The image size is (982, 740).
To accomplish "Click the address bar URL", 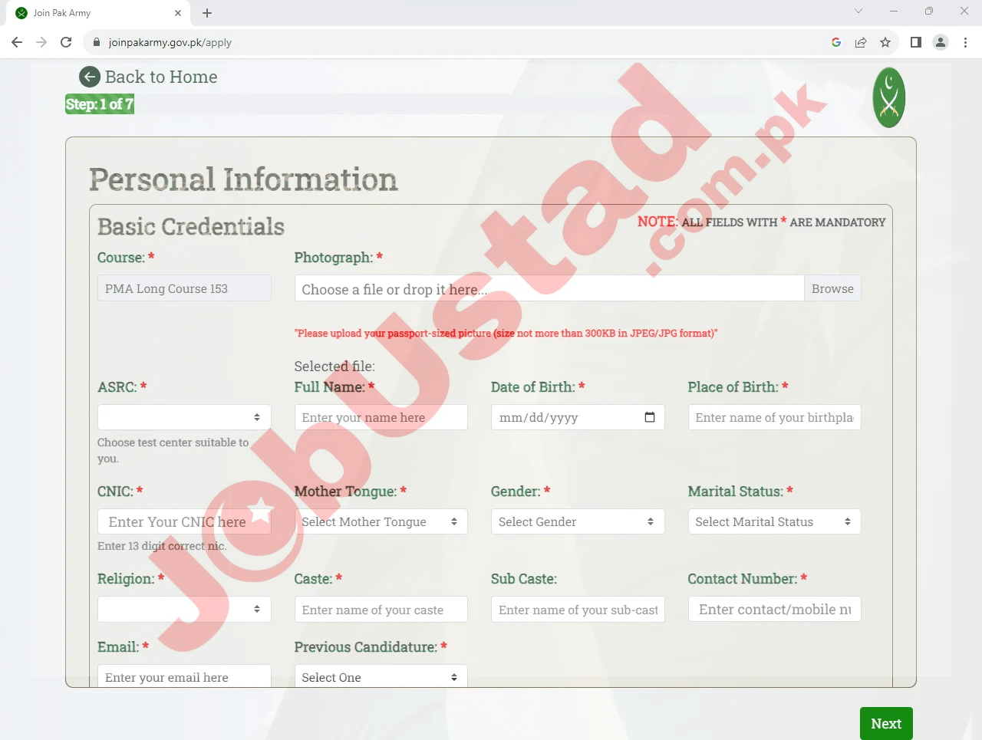I will point(170,42).
